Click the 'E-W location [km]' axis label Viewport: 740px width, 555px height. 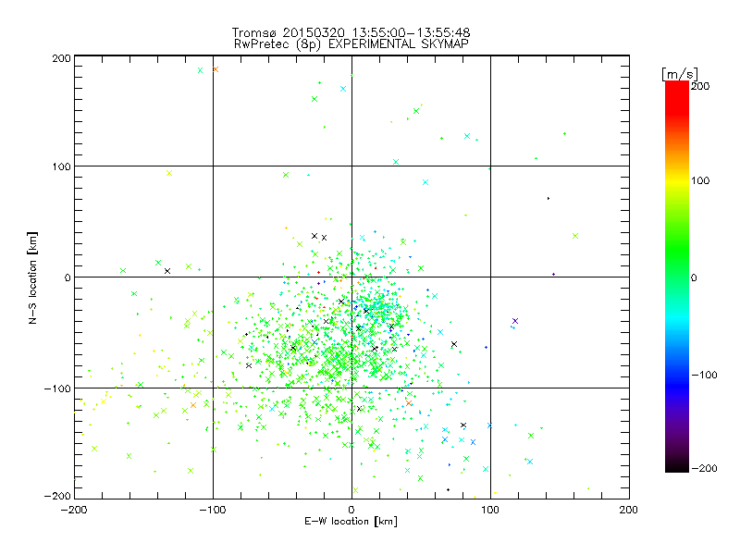click(351, 522)
